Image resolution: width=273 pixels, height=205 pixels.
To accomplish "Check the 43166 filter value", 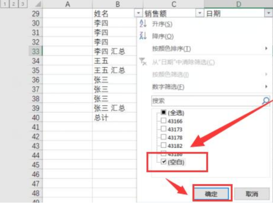I will 163,121.
